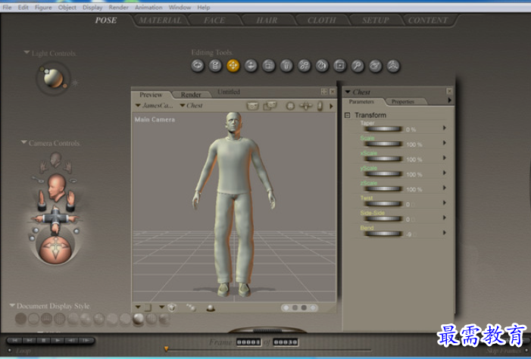The image size is (531, 359).
Task: Open the Render menu
Action: pyautogui.click(x=118, y=7)
